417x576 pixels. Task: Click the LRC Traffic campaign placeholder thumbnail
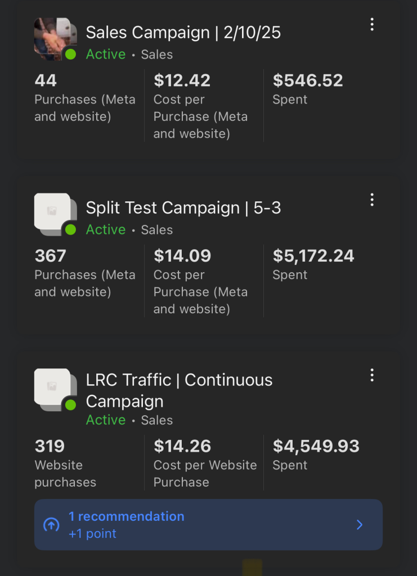click(52, 387)
